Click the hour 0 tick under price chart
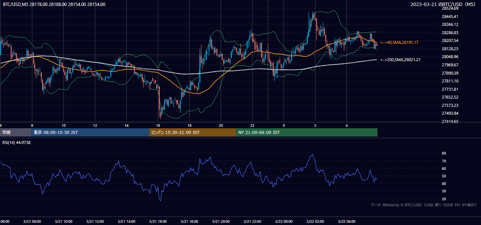 pyautogui.click(x=284, y=125)
